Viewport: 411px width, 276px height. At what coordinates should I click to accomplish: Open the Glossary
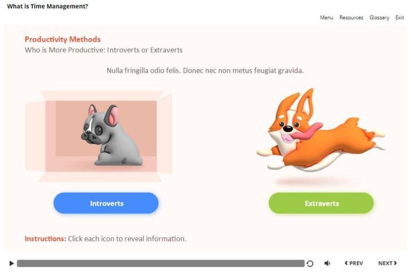point(379,18)
